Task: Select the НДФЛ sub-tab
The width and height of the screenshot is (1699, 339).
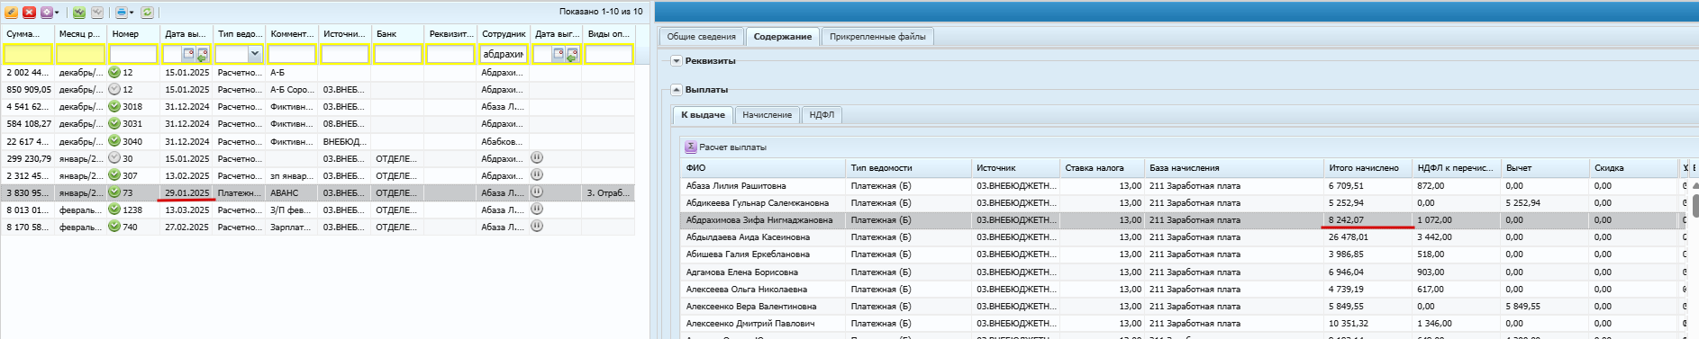Action: [822, 115]
